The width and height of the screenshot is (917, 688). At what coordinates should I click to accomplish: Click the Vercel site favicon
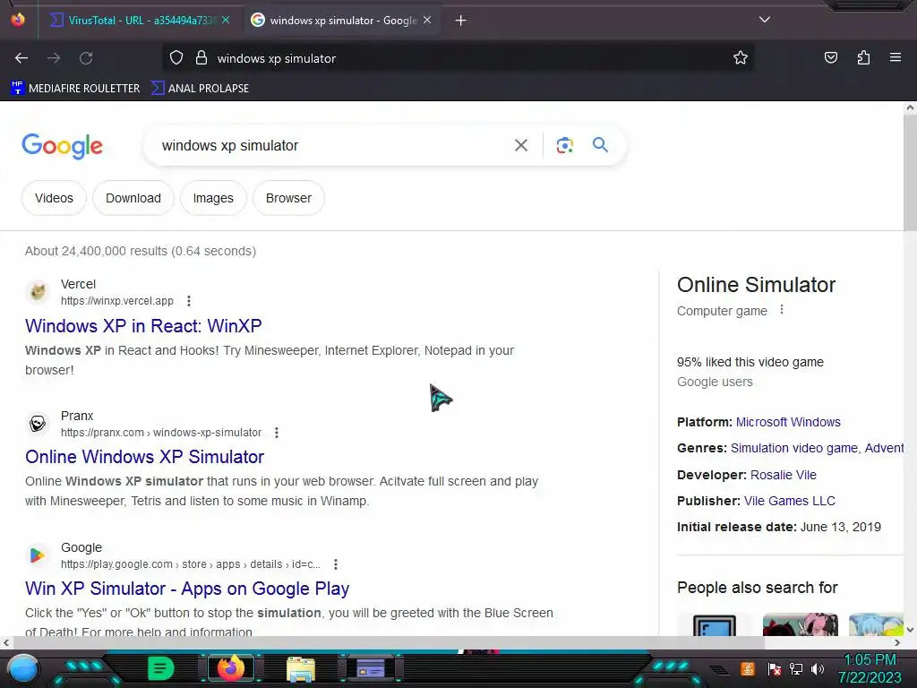click(38, 291)
